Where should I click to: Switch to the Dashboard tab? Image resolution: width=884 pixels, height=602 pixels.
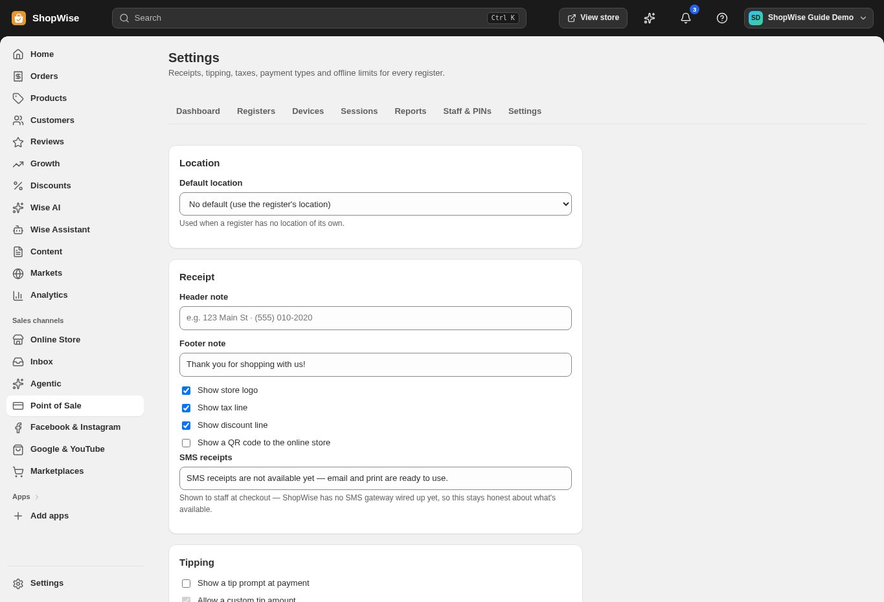point(198,111)
